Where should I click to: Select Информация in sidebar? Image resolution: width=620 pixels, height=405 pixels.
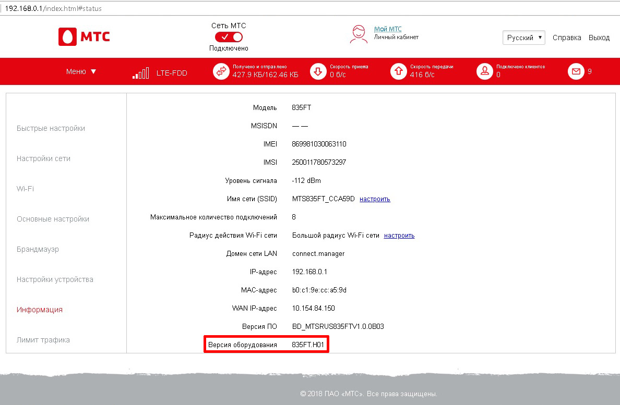click(x=40, y=310)
